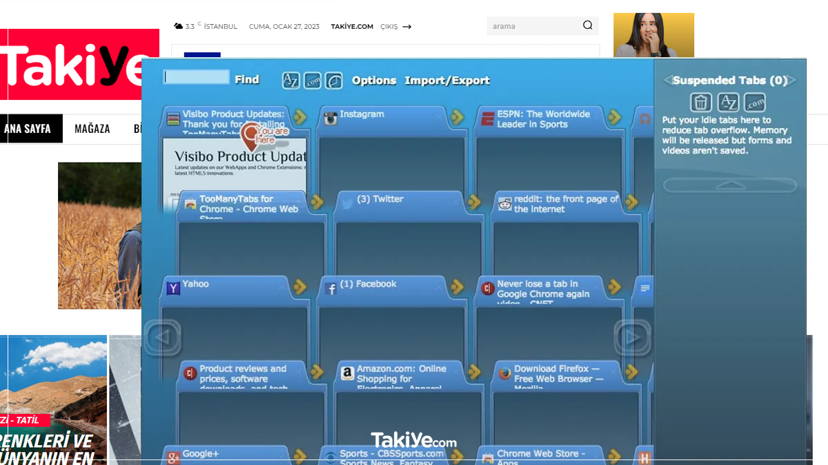Viewport: 828px width, 465px height.
Task: Expand the suspended tabs panel up-arrow bar
Action: point(730,185)
